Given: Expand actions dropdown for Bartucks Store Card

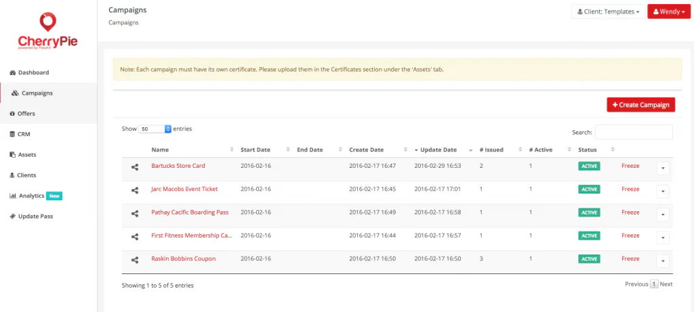Looking at the screenshot, I should [663, 169].
